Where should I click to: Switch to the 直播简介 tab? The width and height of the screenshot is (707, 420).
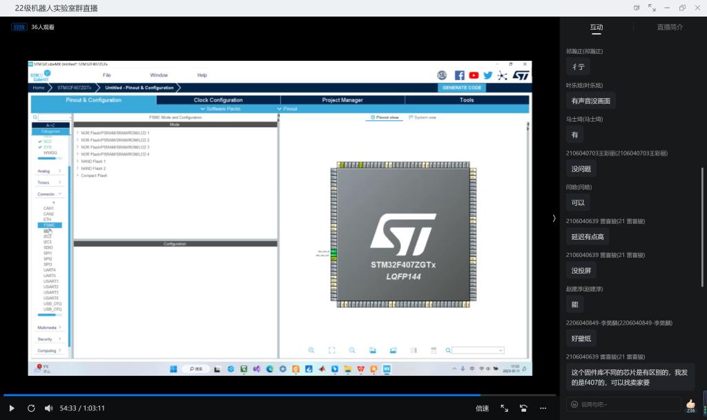670,27
